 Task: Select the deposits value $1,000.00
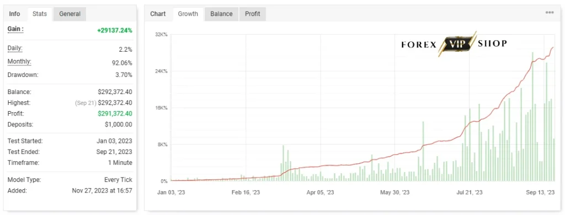coord(118,125)
